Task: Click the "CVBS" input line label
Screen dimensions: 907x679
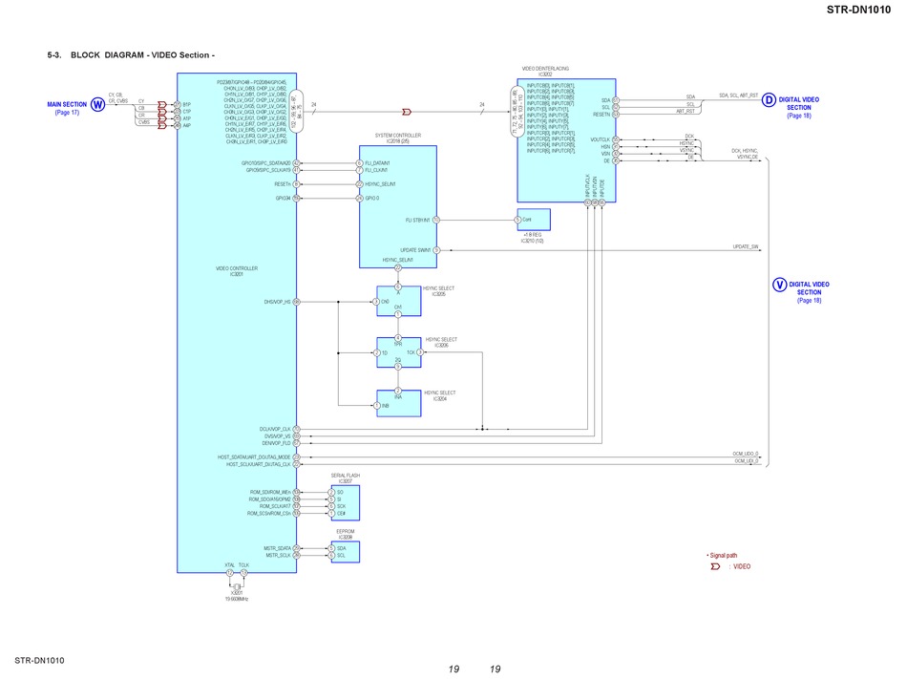Action: click(x=144, y=122)
